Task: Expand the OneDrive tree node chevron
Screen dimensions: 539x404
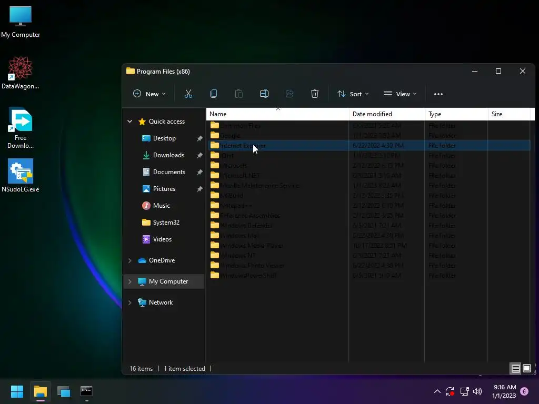Action: 130,260
